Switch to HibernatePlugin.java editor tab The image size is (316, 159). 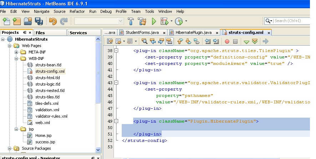coord(194,32)
